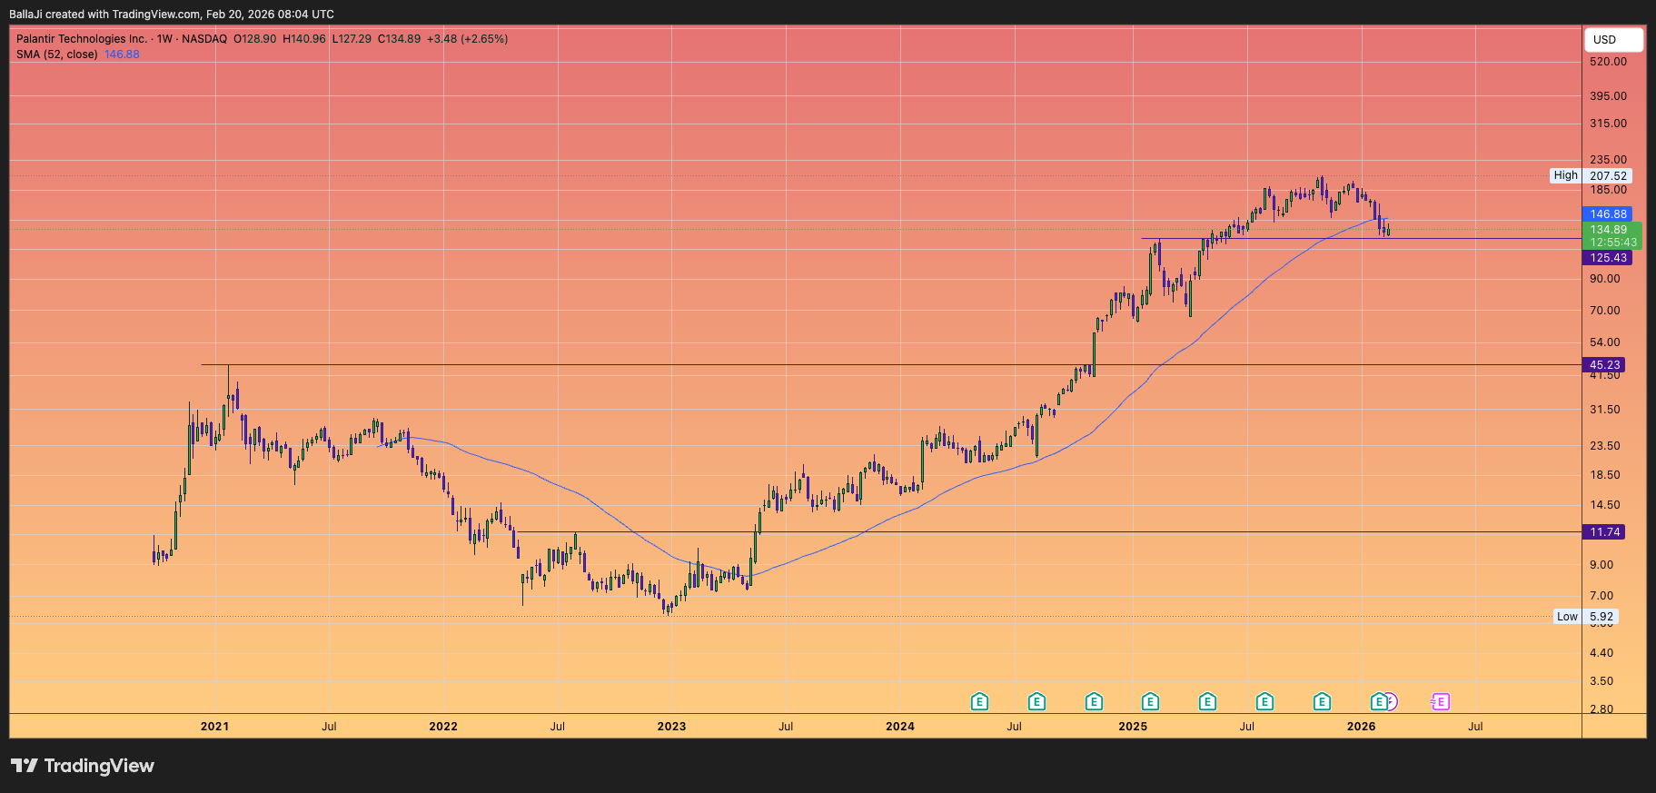Click the 2022 label on time axis
Image resolution: width=1656 pixels, height=793 pixels.
pyautogui.click(x=443, y=727)
